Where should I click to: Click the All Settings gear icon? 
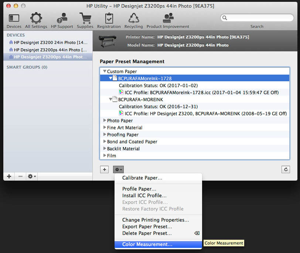pyautogui.click(x=36, y=18)
